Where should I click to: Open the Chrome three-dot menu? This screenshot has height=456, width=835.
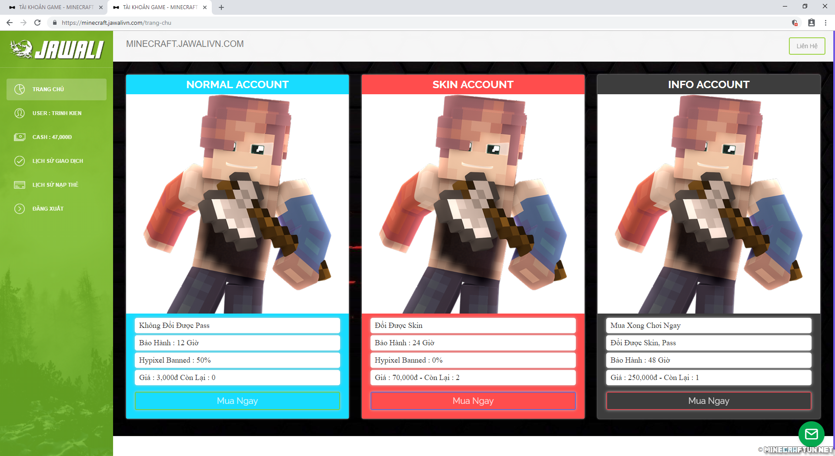click(x=825, y=23)
